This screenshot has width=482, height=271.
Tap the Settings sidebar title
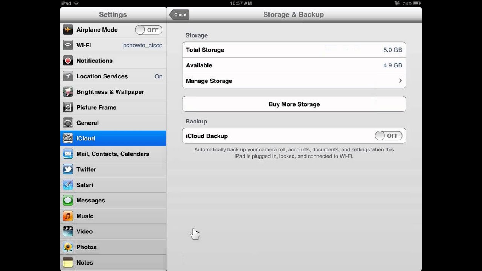(113, 15)
